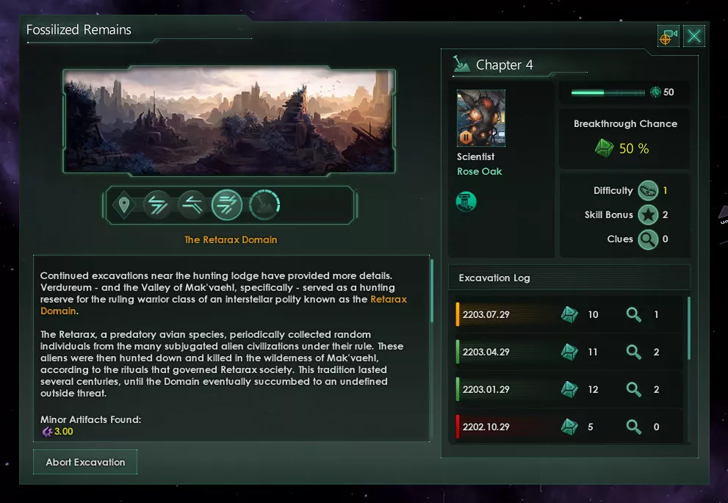Close the Fossilized Remains window

pyautogui.click(x=694, y=36)
